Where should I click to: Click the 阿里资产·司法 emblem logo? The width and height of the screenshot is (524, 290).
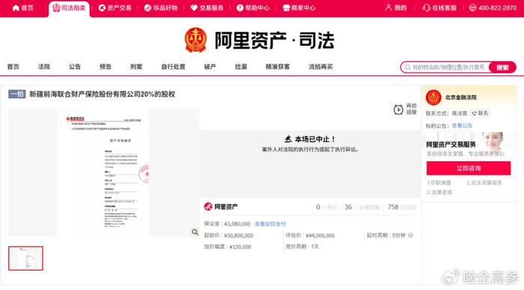coord(195,40)
